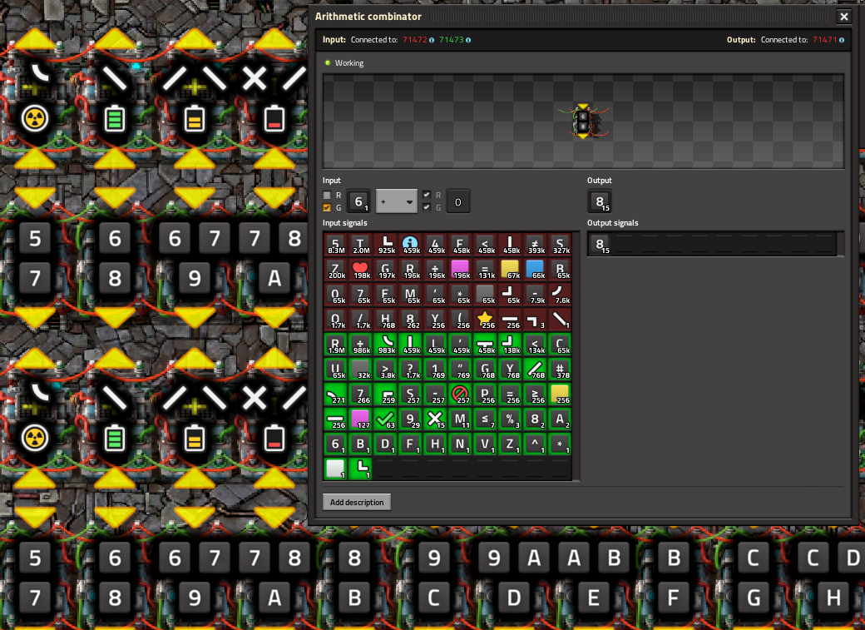
Task: Click info icon next to output 71471
Action: tap(841, 40)
